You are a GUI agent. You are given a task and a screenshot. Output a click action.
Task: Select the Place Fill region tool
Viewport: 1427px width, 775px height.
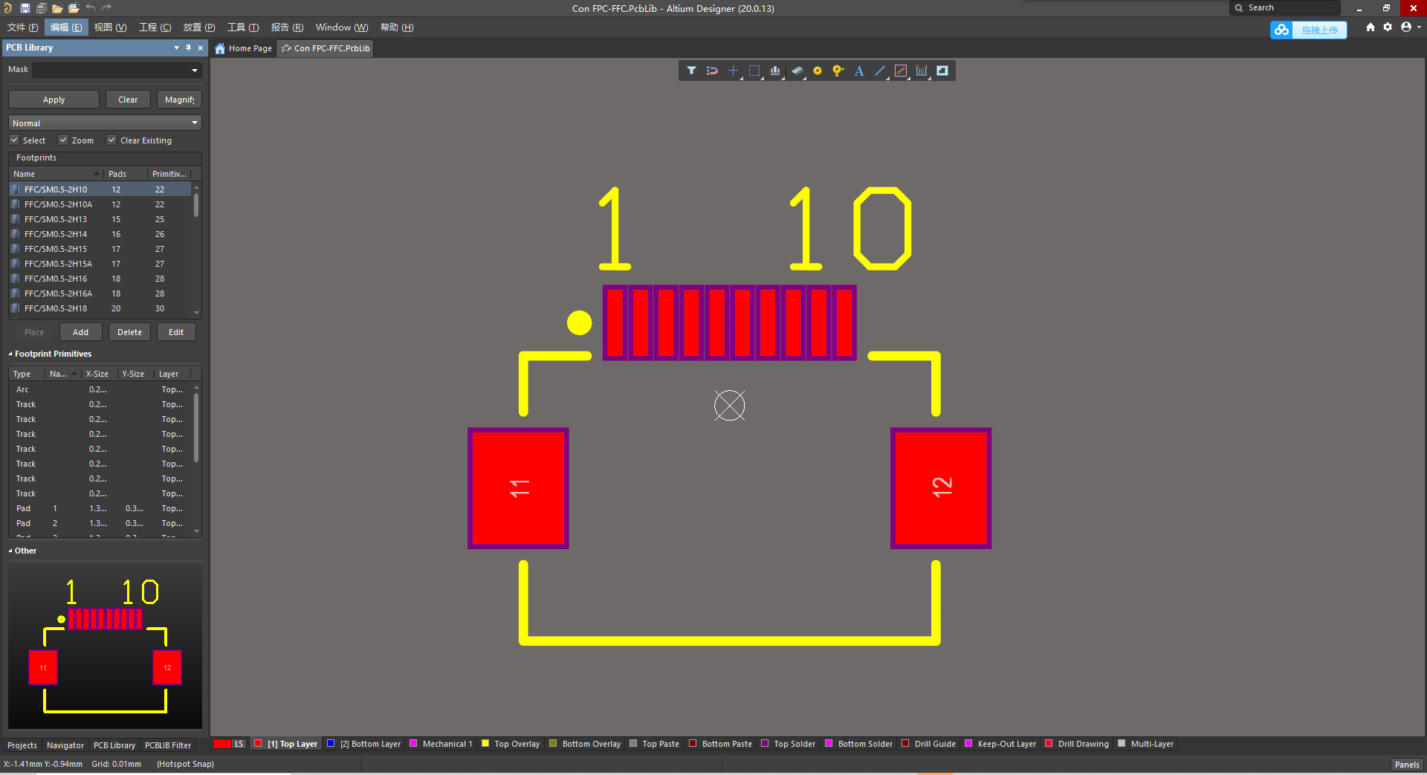pos(942,71)
